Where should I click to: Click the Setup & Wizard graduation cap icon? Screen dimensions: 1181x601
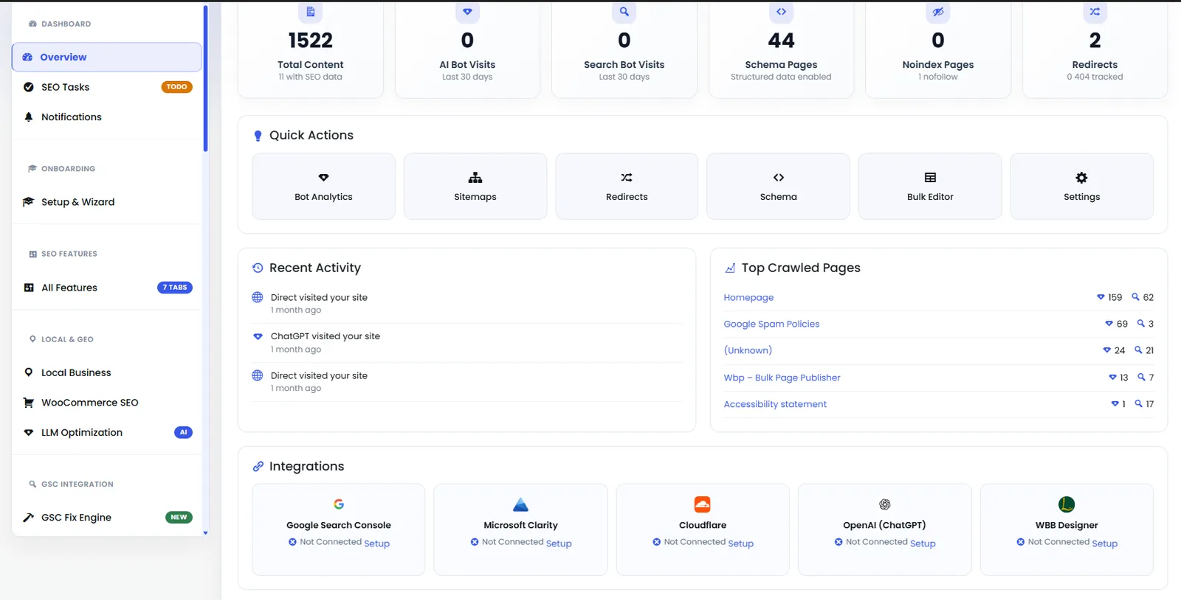pyautogui.click(x=29, y=202)
